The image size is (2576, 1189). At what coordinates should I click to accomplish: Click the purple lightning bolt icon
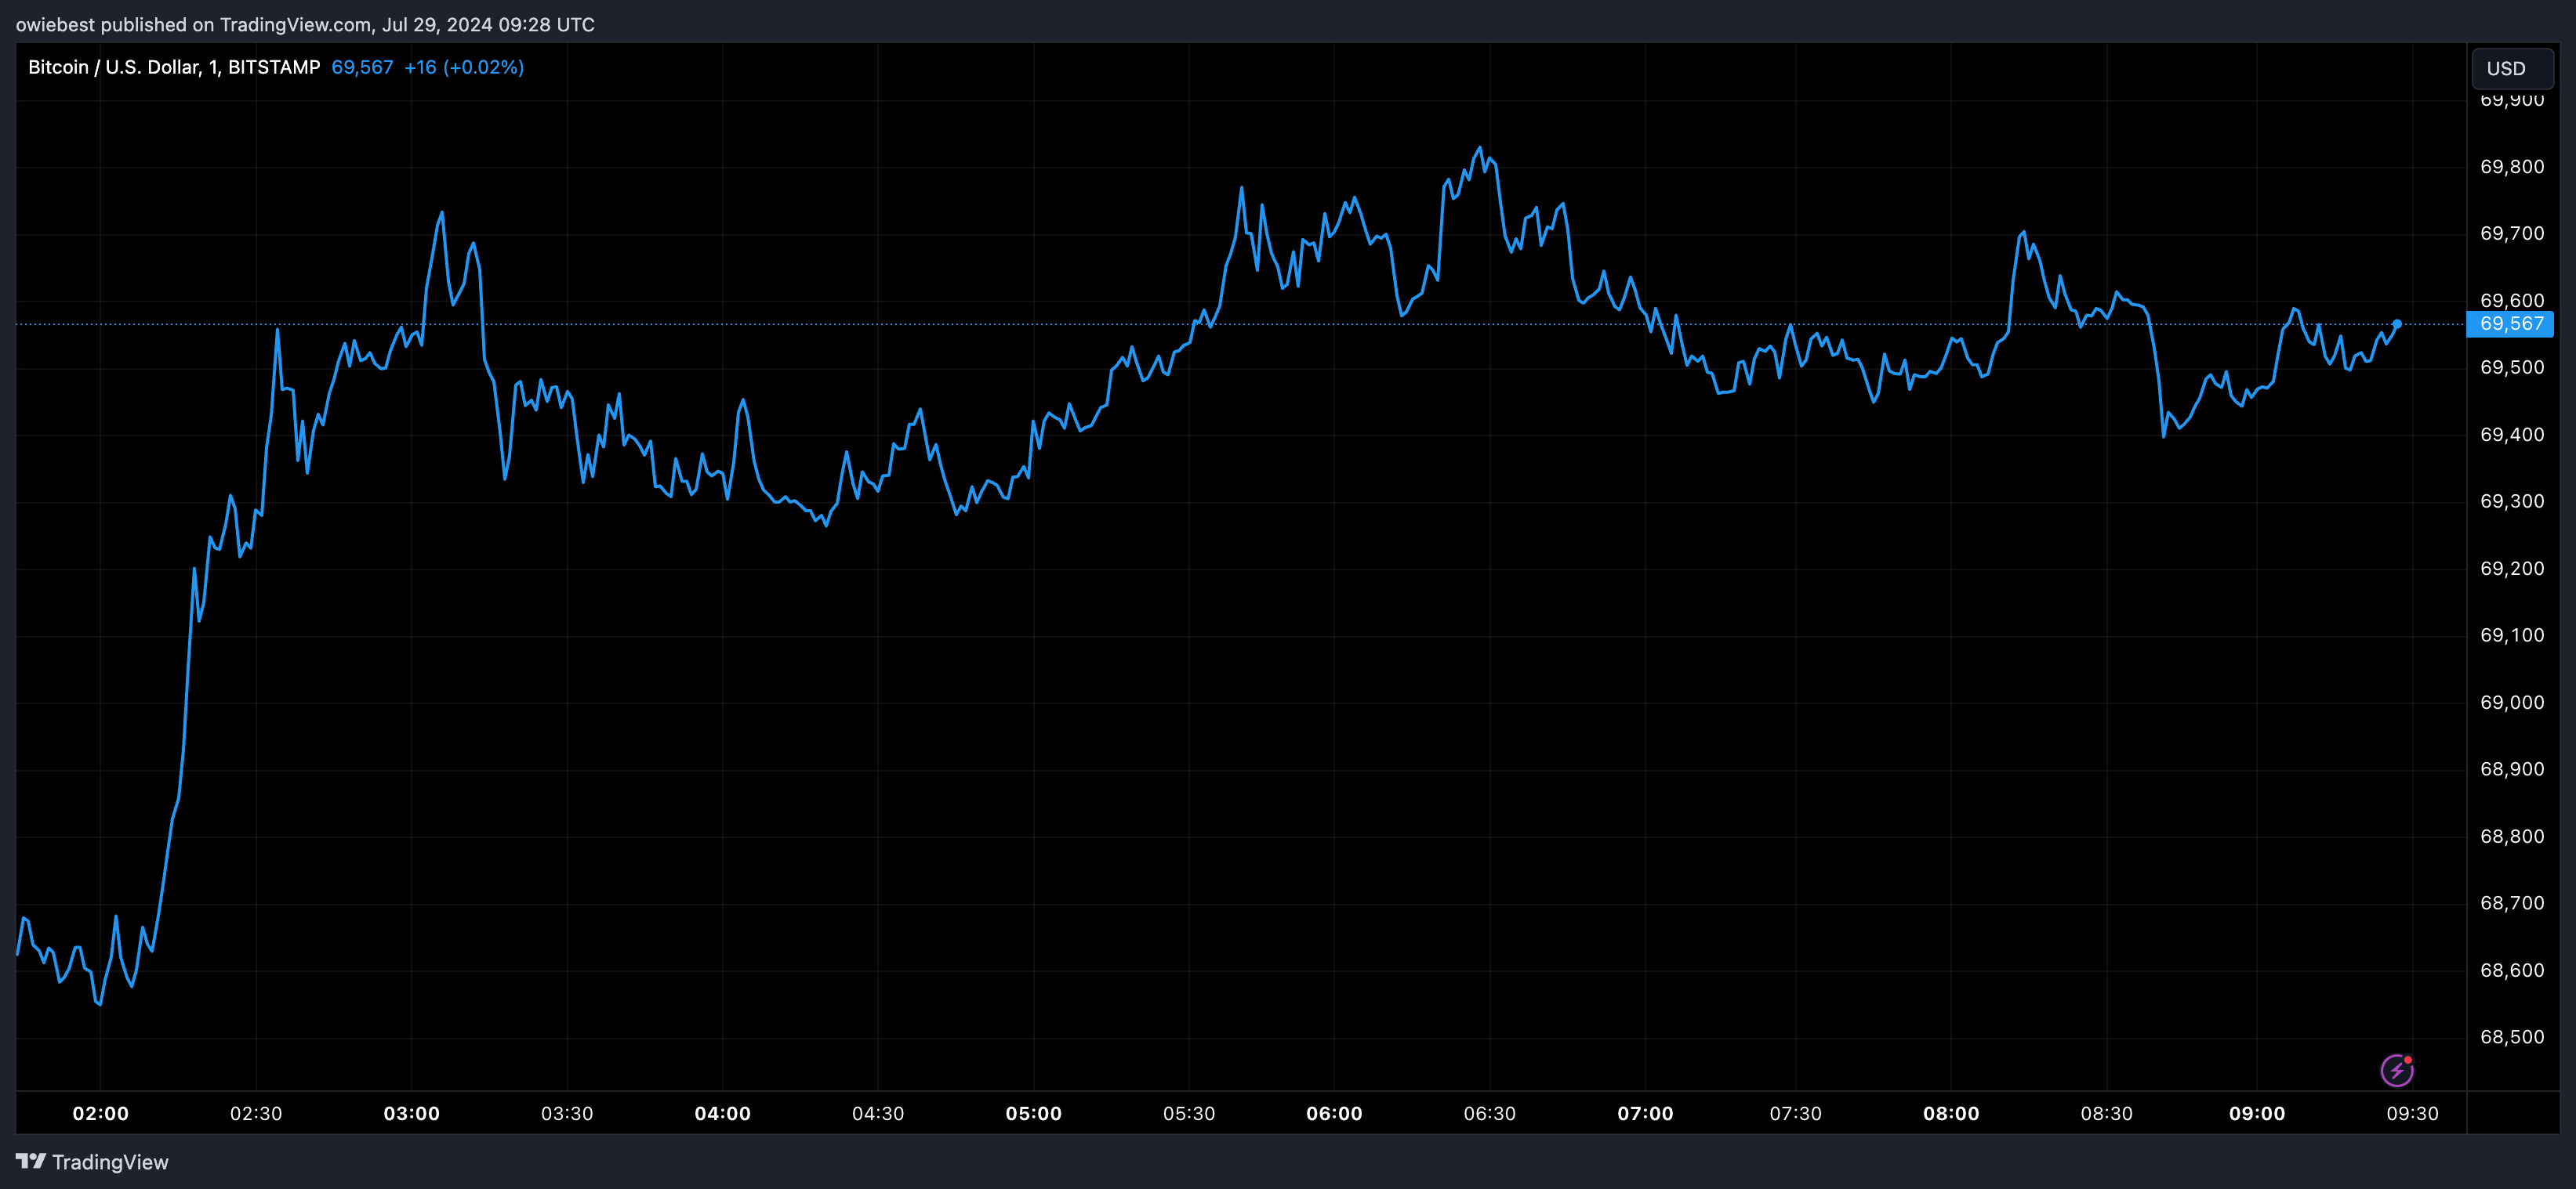[2396, 1070]
